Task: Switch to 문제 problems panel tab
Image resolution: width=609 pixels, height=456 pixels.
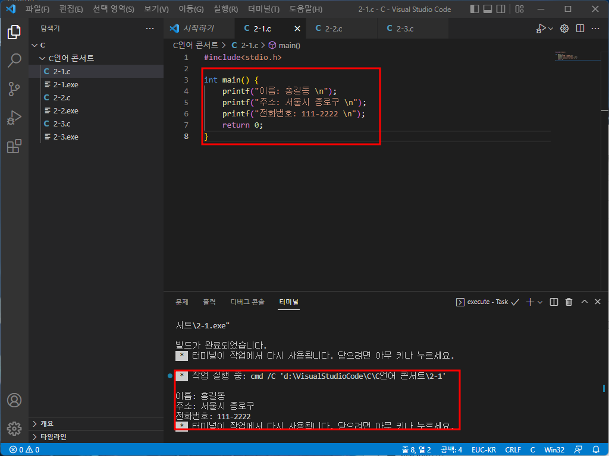Action: 182,302
